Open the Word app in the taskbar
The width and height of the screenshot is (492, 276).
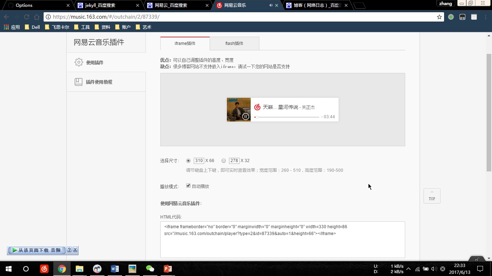pos(115,269)
